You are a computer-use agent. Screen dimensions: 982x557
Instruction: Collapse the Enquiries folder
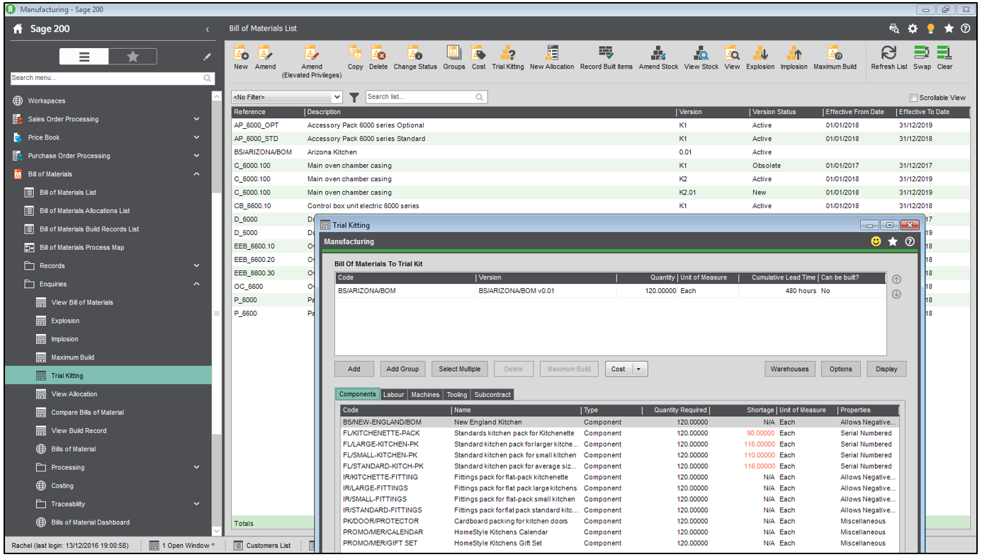click(x=196, y=285)
